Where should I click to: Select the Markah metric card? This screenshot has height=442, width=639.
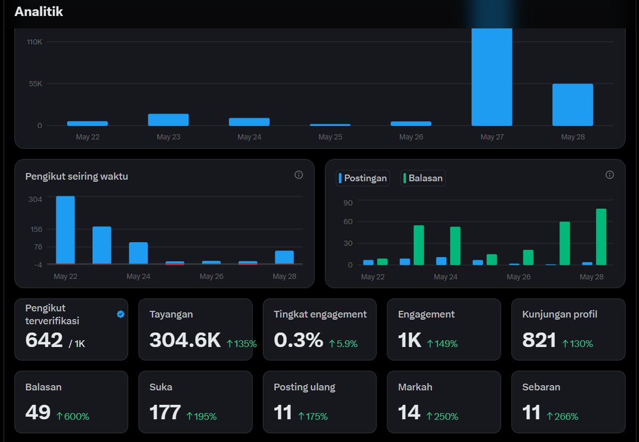[x=444, y=402]
